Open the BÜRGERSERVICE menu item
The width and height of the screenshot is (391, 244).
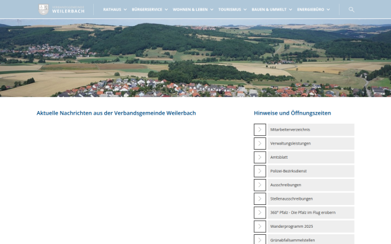147,10
